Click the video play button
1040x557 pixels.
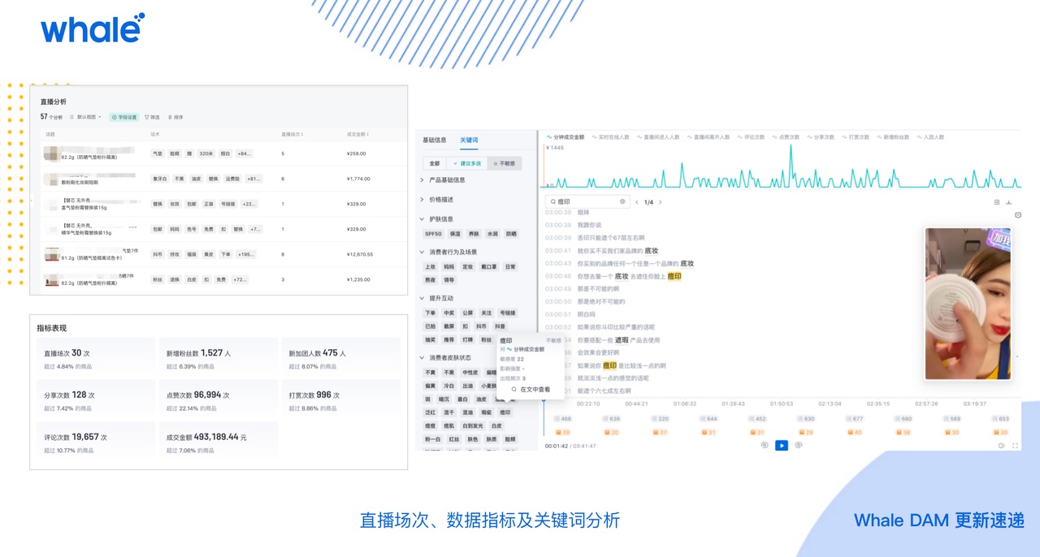(x=781, y=445)
